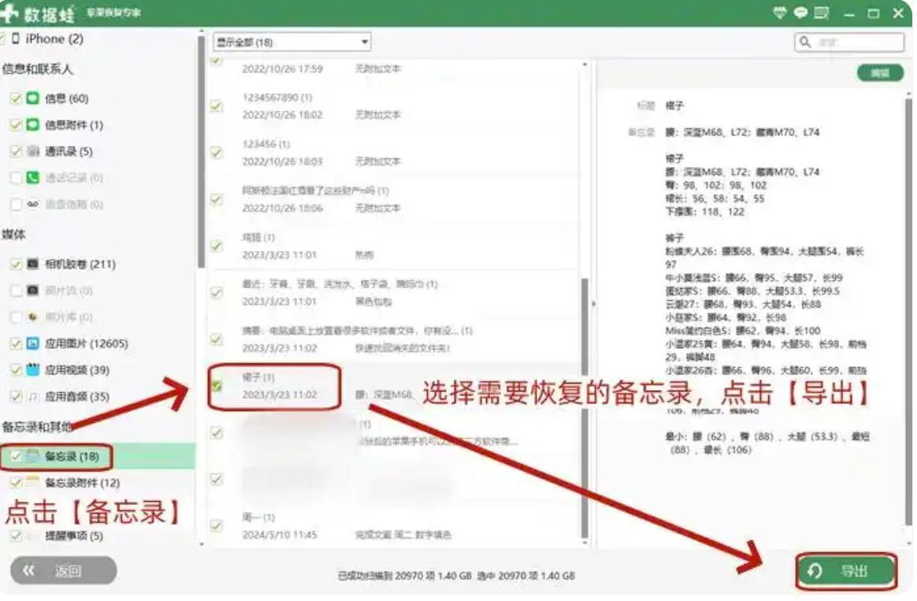Click the device screen icon in title bar

[x=822, y=13]
